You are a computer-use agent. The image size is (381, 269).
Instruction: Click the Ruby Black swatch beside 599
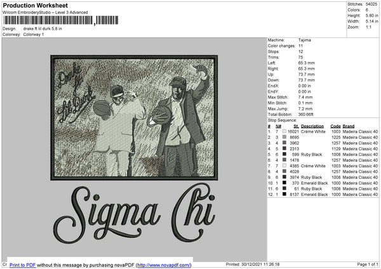(x=284, y=154)
